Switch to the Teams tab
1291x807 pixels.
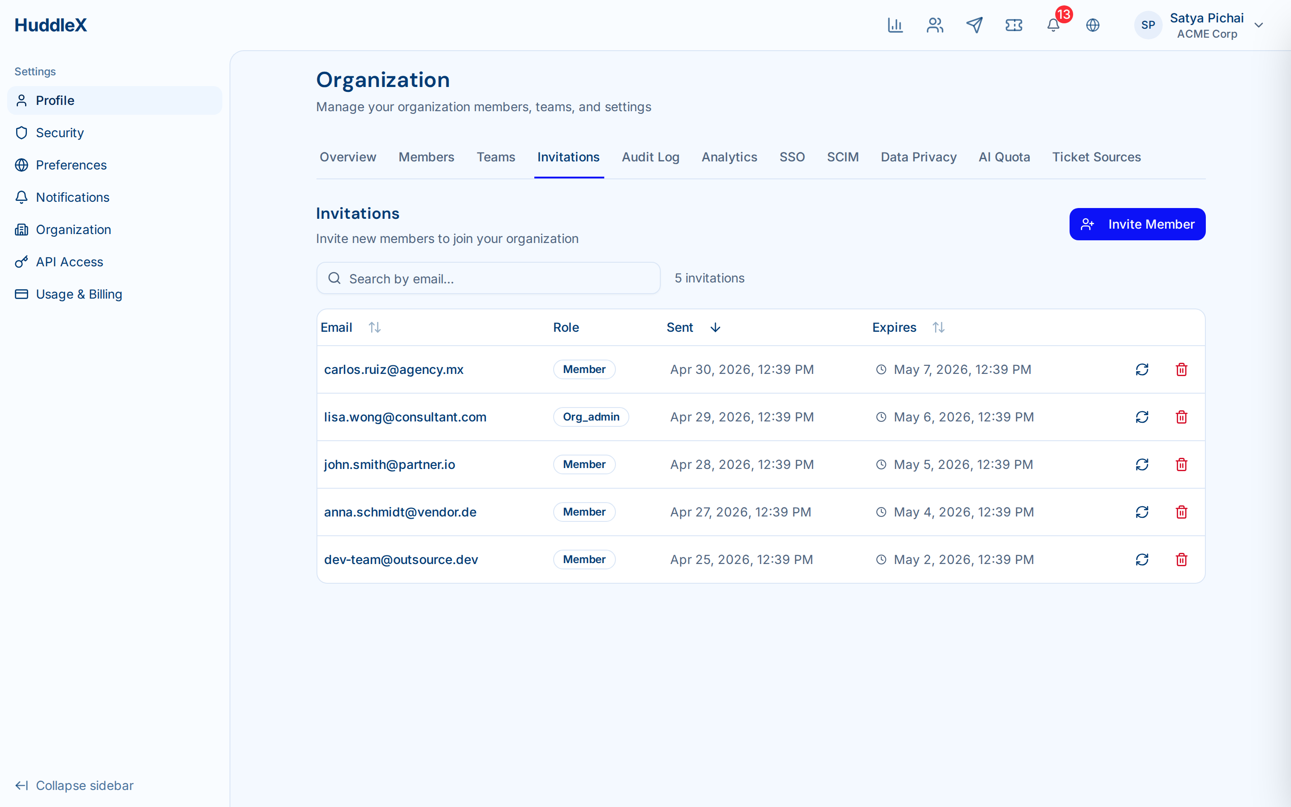pos(496,157)
